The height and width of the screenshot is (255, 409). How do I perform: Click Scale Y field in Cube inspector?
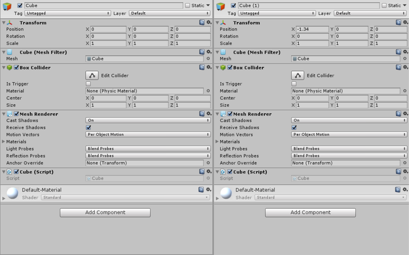pos(150,43)
